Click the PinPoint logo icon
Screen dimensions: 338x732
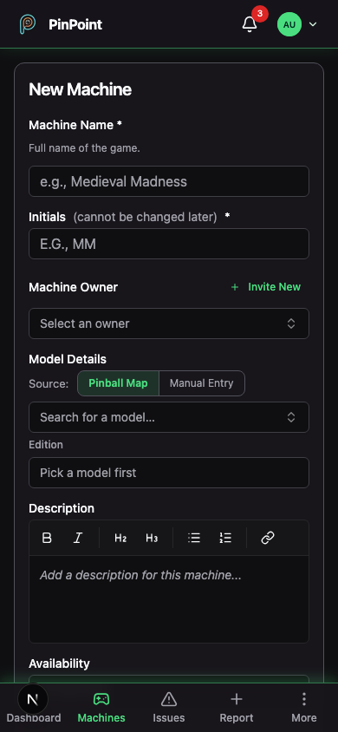coord(28,24)
